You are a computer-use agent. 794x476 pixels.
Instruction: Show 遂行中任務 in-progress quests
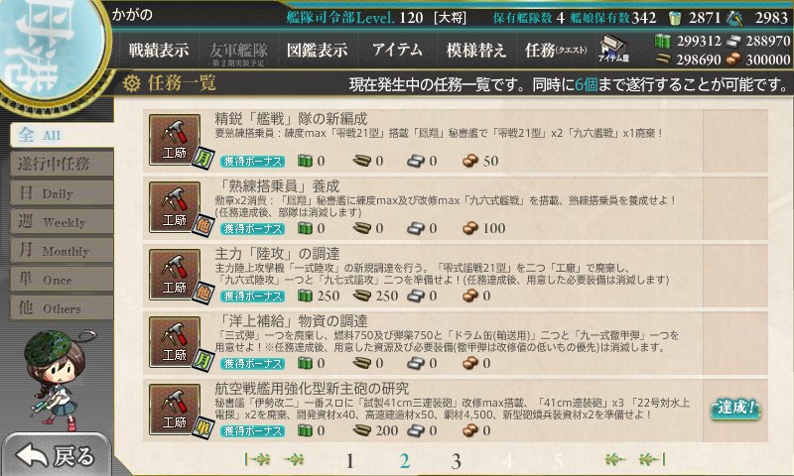(62, 164)
